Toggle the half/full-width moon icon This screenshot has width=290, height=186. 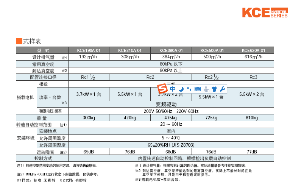point(181,89)
